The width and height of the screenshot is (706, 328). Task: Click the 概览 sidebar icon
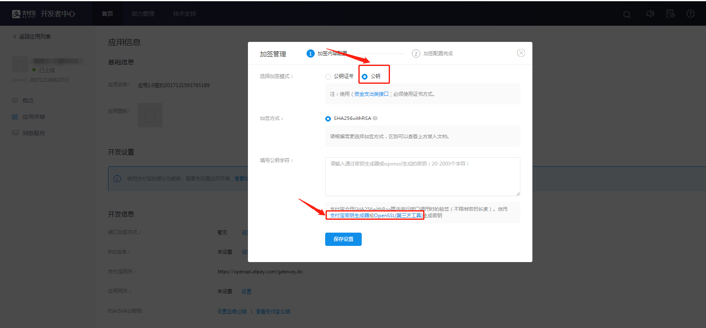[15, 100]
